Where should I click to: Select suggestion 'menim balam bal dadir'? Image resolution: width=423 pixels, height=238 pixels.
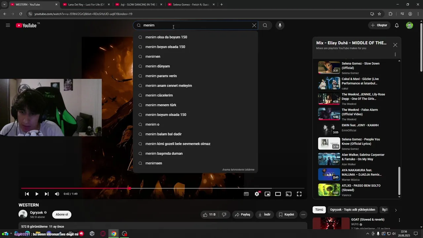[x=195, y=134]
